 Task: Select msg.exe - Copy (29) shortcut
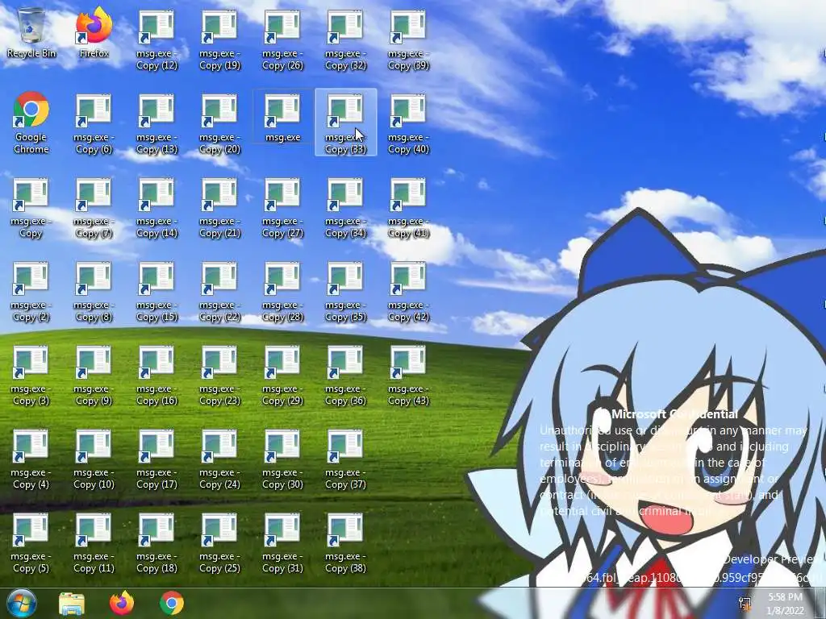pyautogui.click(x=282, y=375)
